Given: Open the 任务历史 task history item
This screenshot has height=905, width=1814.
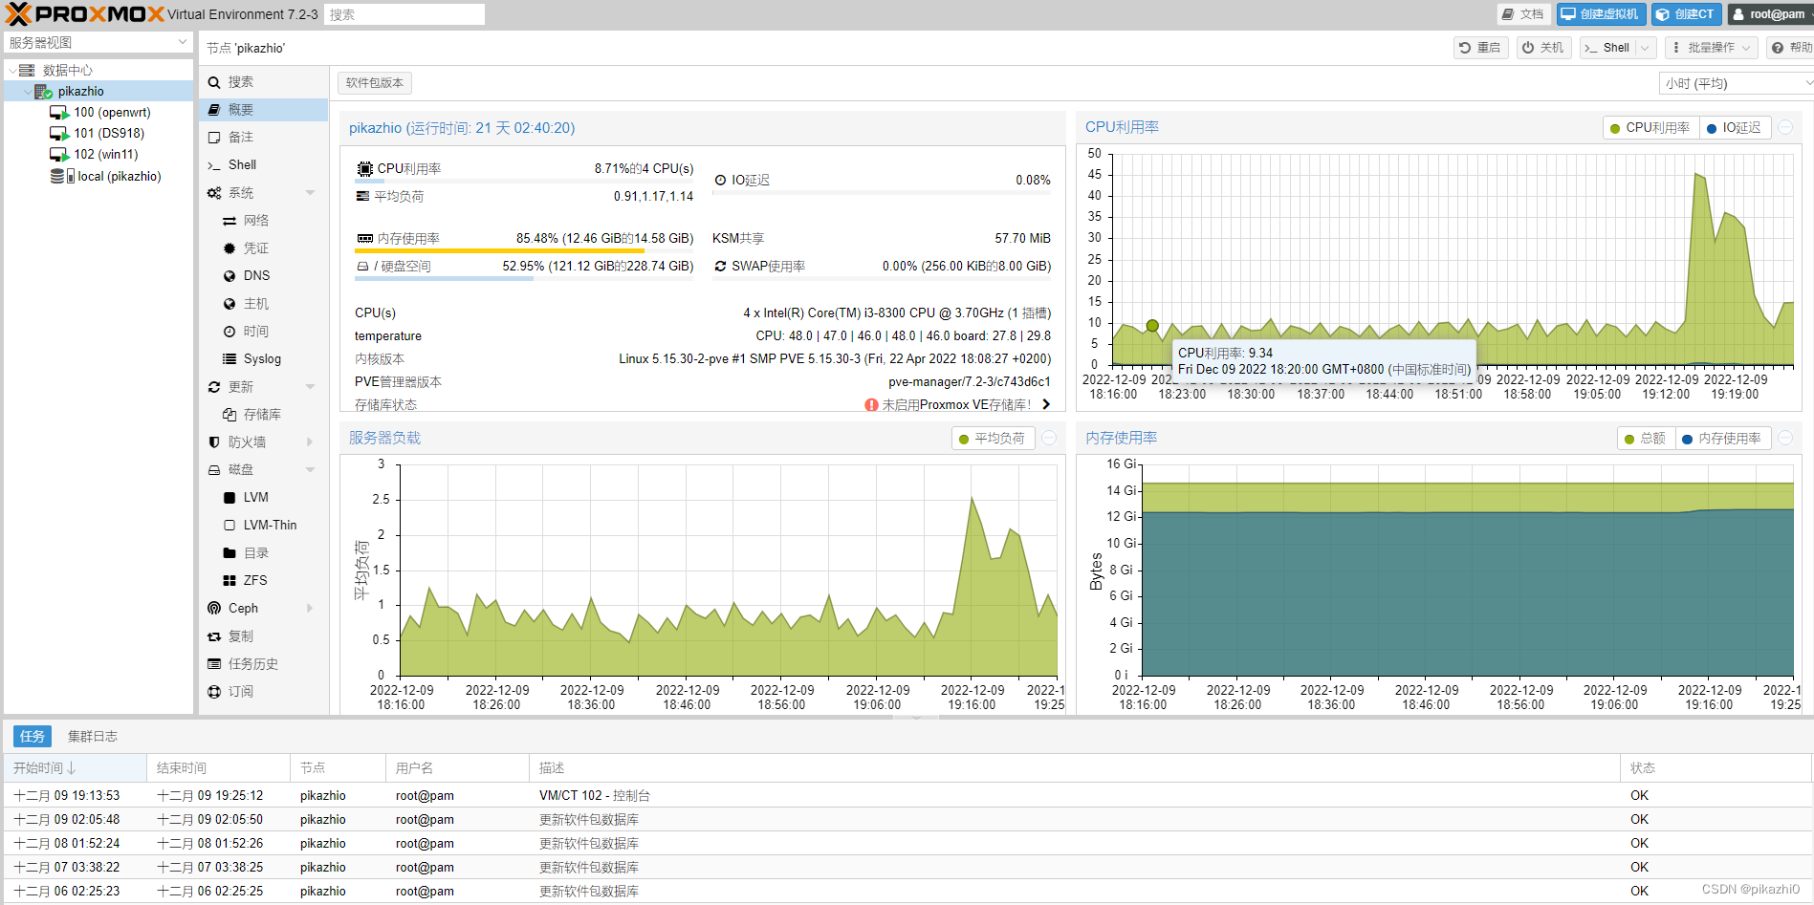Looking at the screenshot, I should [x=263, y=664].
